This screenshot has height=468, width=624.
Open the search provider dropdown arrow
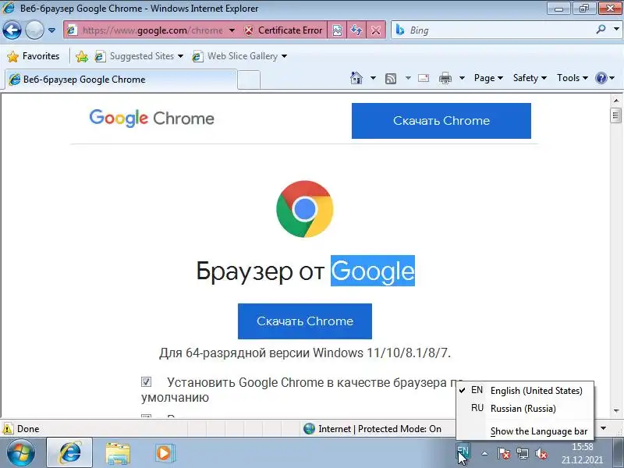coord(616,30)
